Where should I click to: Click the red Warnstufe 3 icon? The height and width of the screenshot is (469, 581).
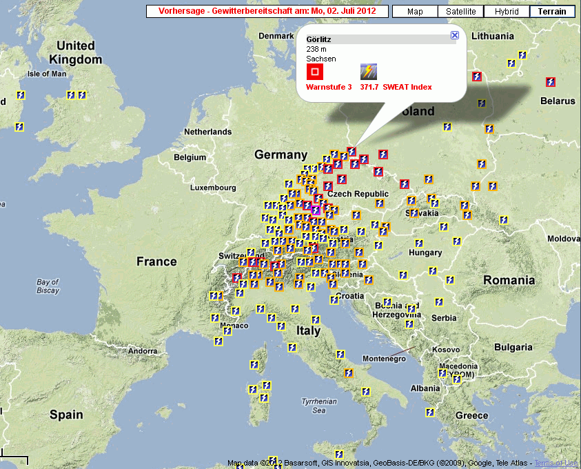click(314, 72)
